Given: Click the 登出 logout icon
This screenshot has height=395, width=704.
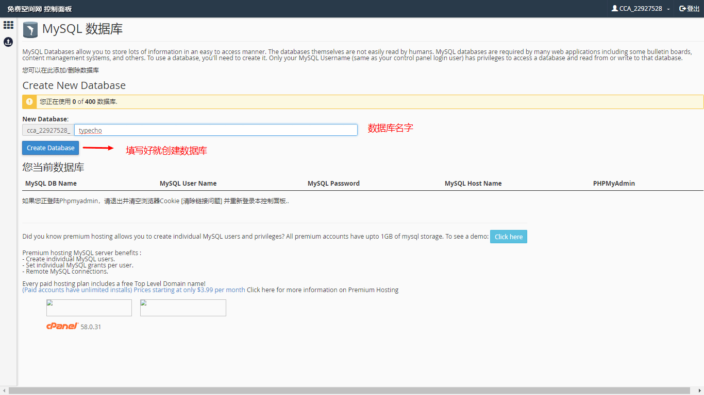Looking at the screenshot, I should pos(682,8).
